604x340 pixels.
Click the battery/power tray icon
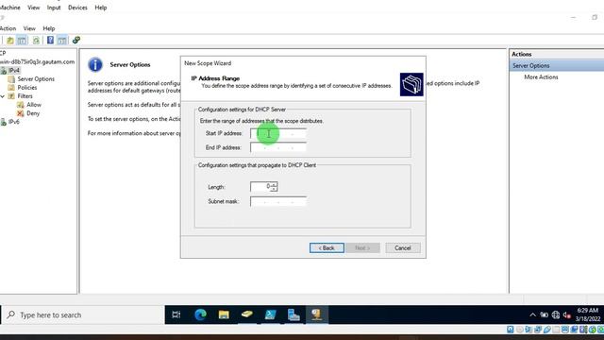point(544,314)
